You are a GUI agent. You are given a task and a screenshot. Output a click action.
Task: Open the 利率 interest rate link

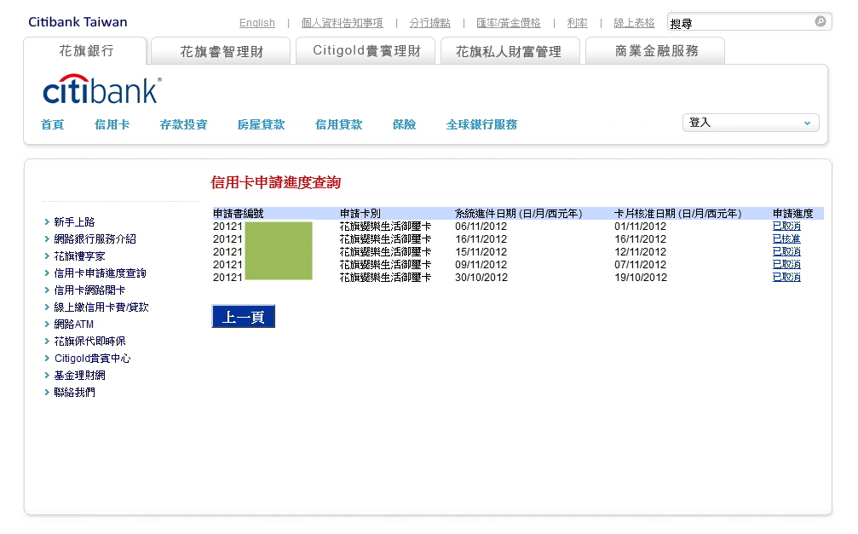click(x=578, y=23)
